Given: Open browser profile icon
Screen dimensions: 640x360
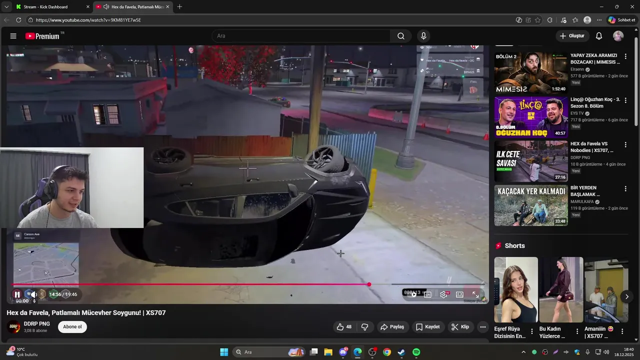Looking at the screenshot, I should (x=587, y=20).
